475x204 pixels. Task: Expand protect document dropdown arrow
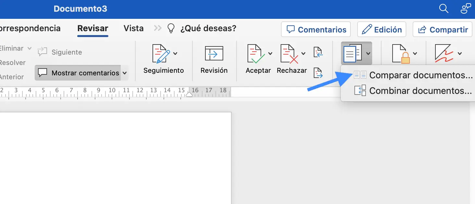pos(415,54)
